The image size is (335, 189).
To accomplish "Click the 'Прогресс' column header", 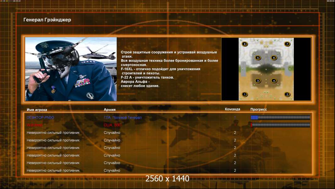I will (259, 109).
